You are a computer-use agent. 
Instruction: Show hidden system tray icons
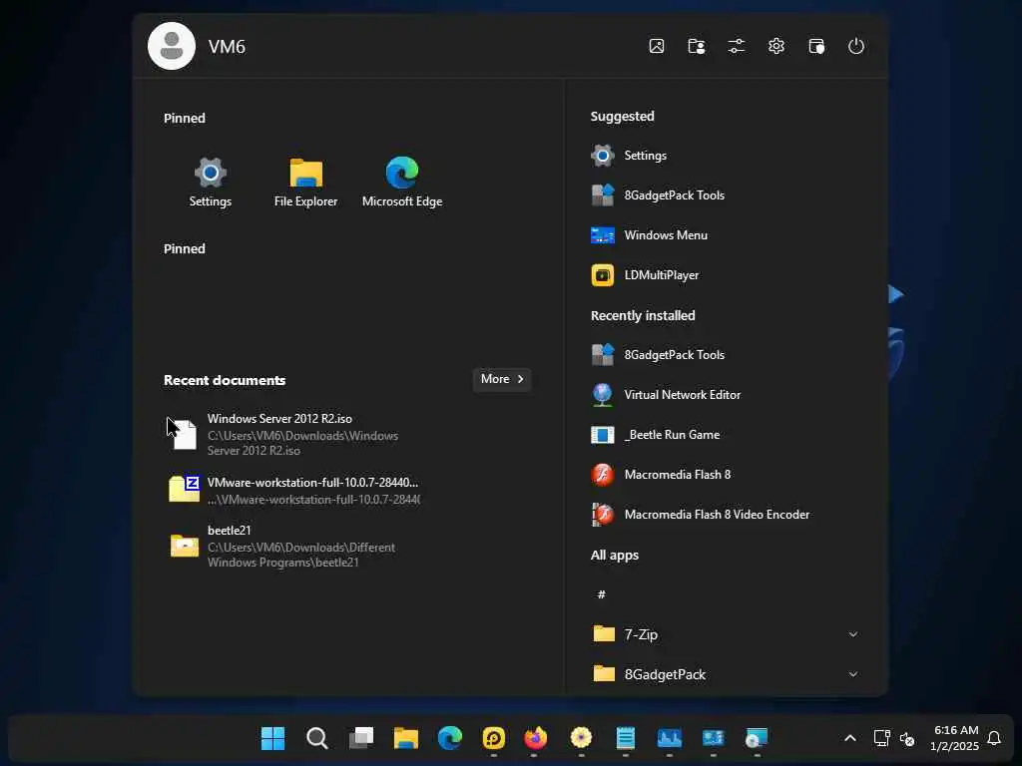coord(850,738)
